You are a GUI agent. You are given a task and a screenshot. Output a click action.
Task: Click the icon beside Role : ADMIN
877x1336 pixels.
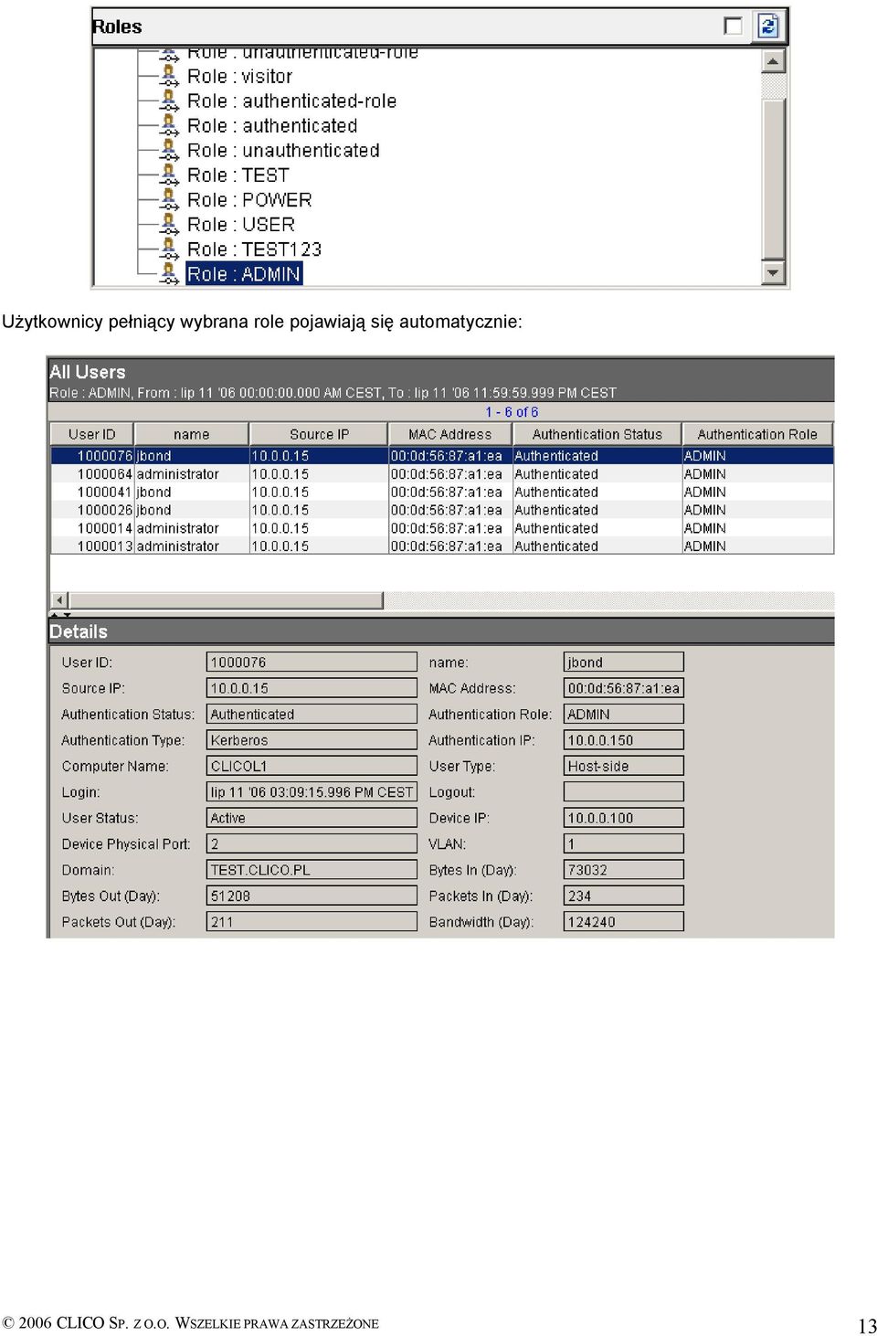click(x=169, y=273)
